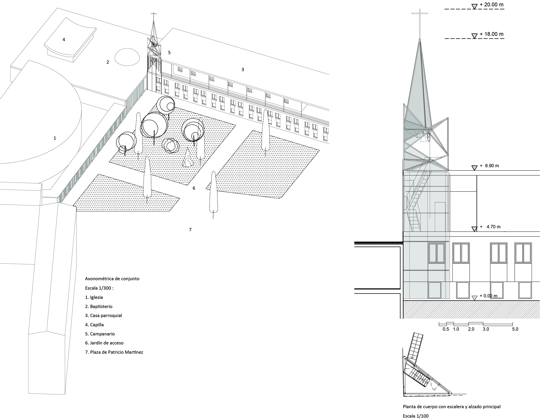This screenshot has width=540, height=420.
Task: Click the level marker triangle at +8.90 m
Action: [x=474, y=168]
